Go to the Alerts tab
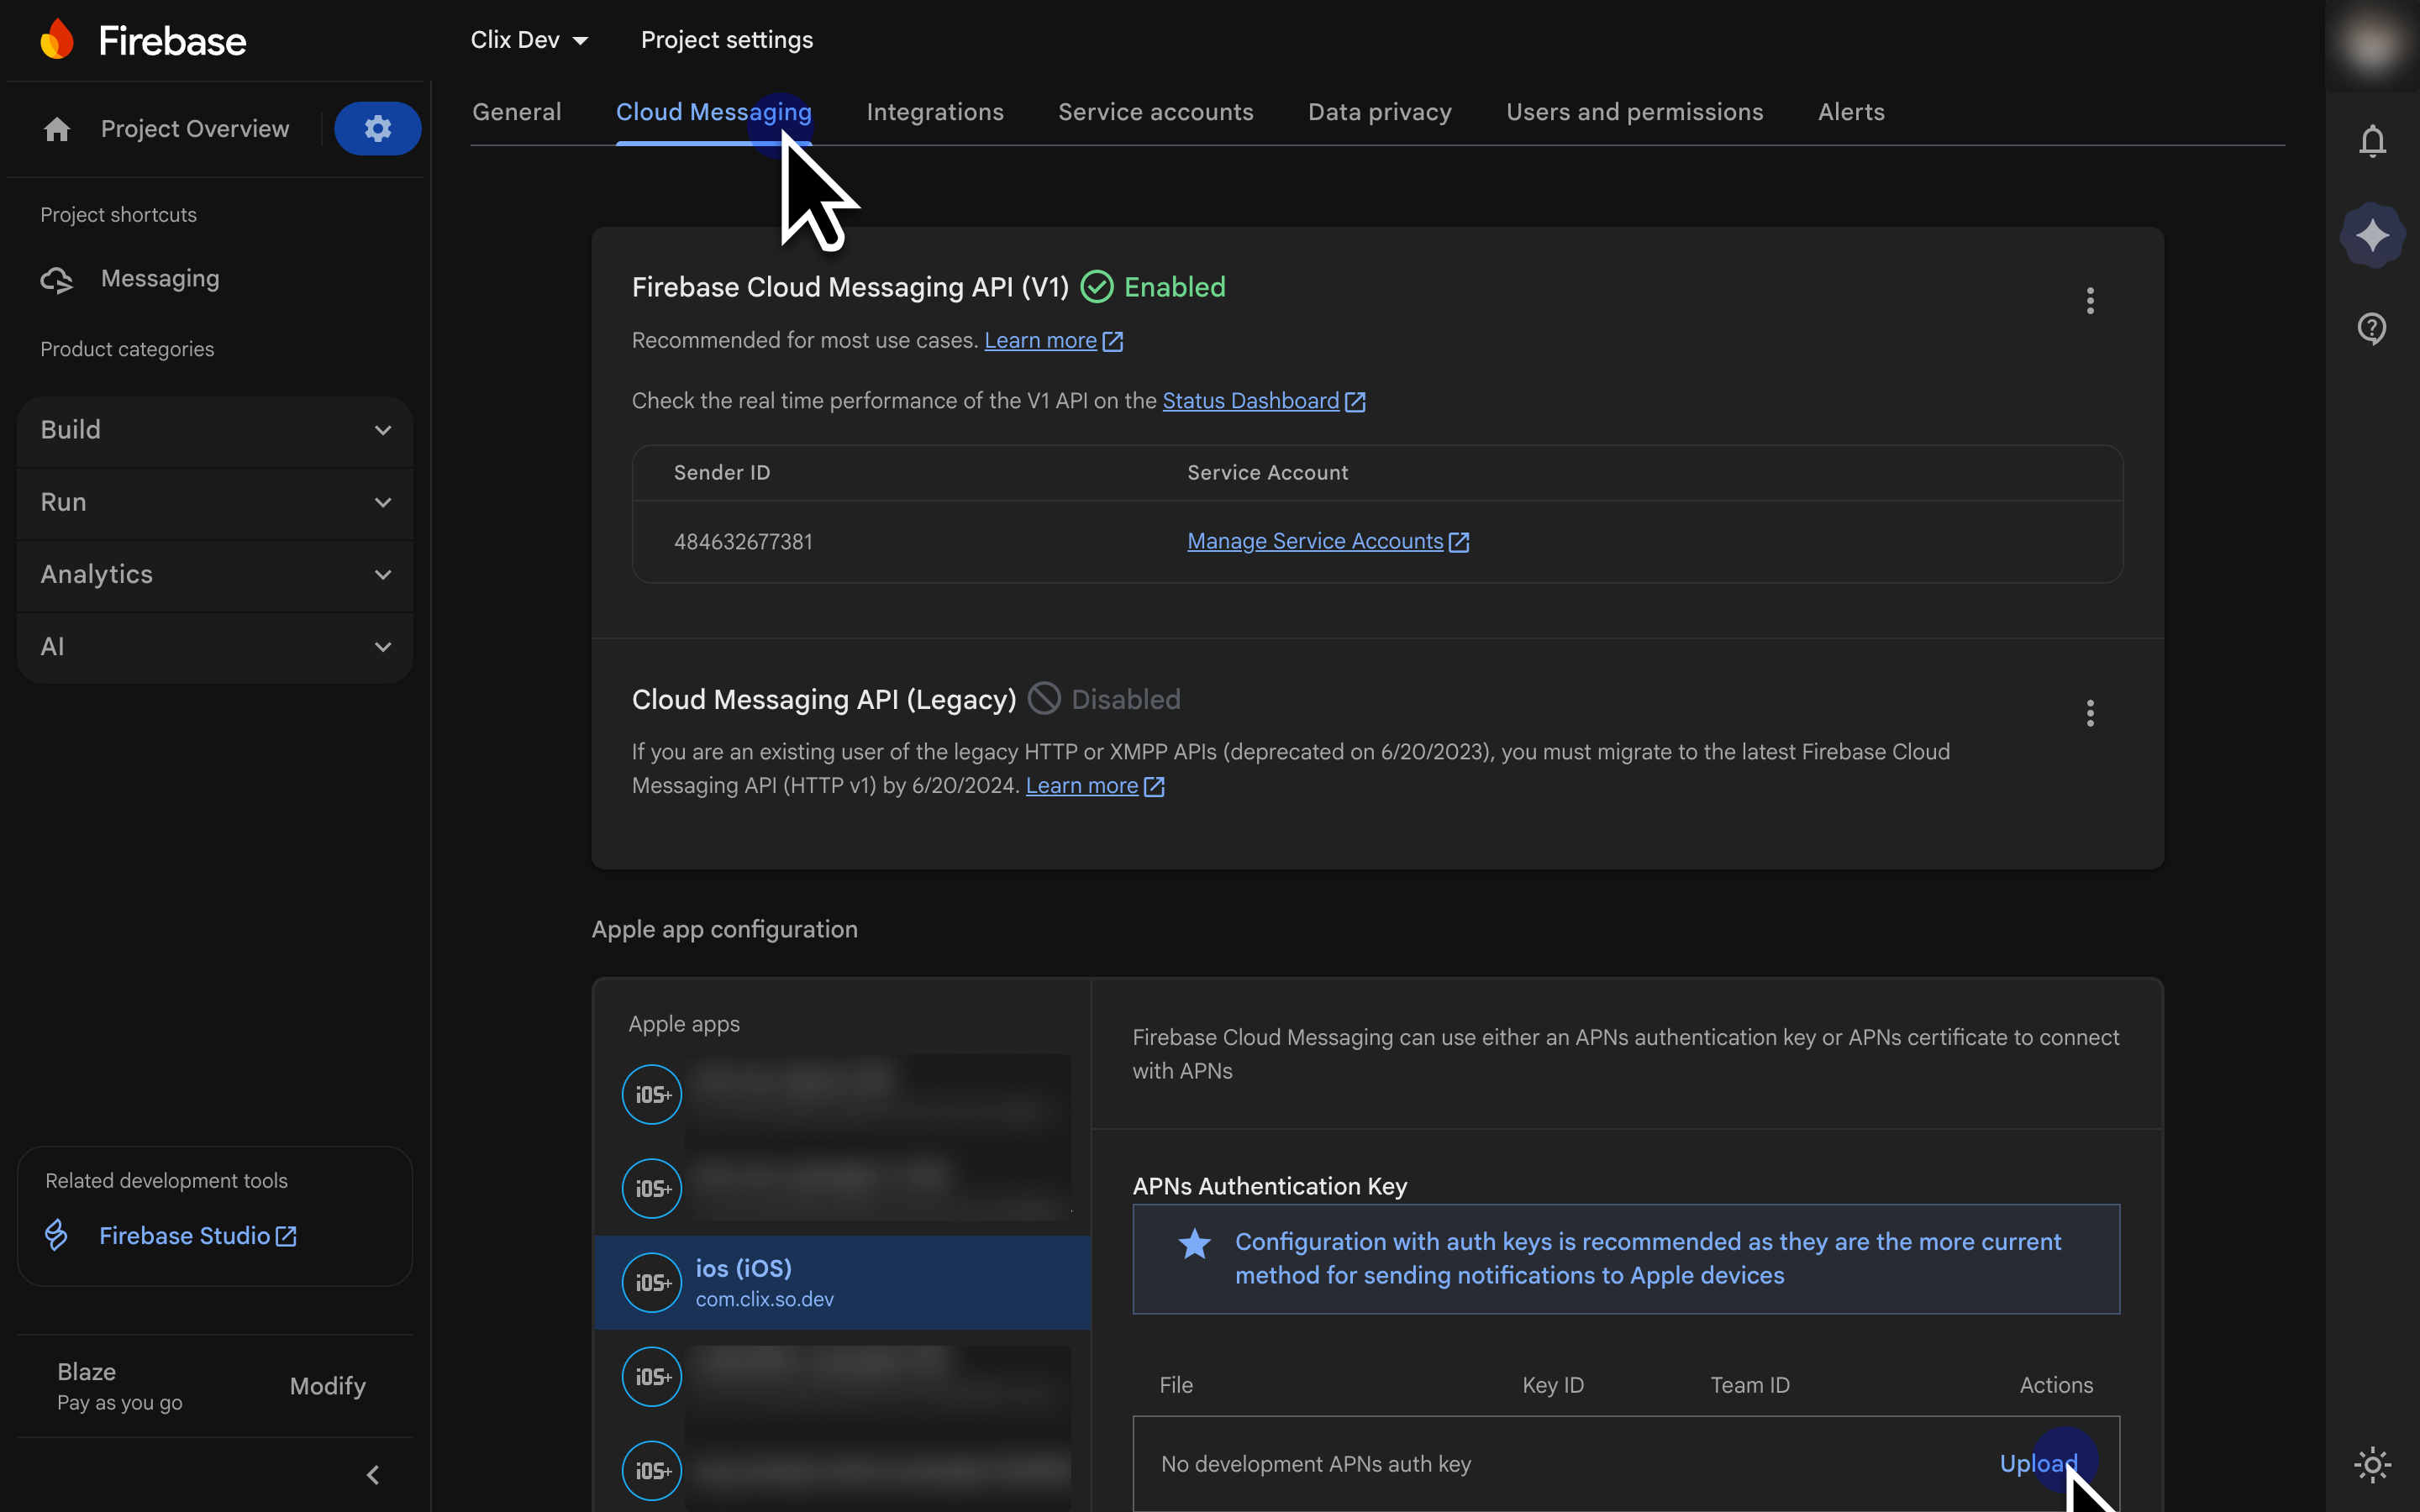This screenshot has height=1512, width=2420. [1851, 112]
